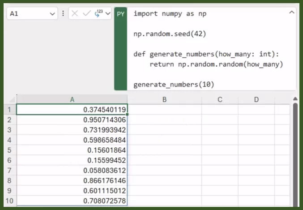Click the generate_numbers(10) line in editor
The height and width of the screenshot is (210, 303).
tap(174, 84)
